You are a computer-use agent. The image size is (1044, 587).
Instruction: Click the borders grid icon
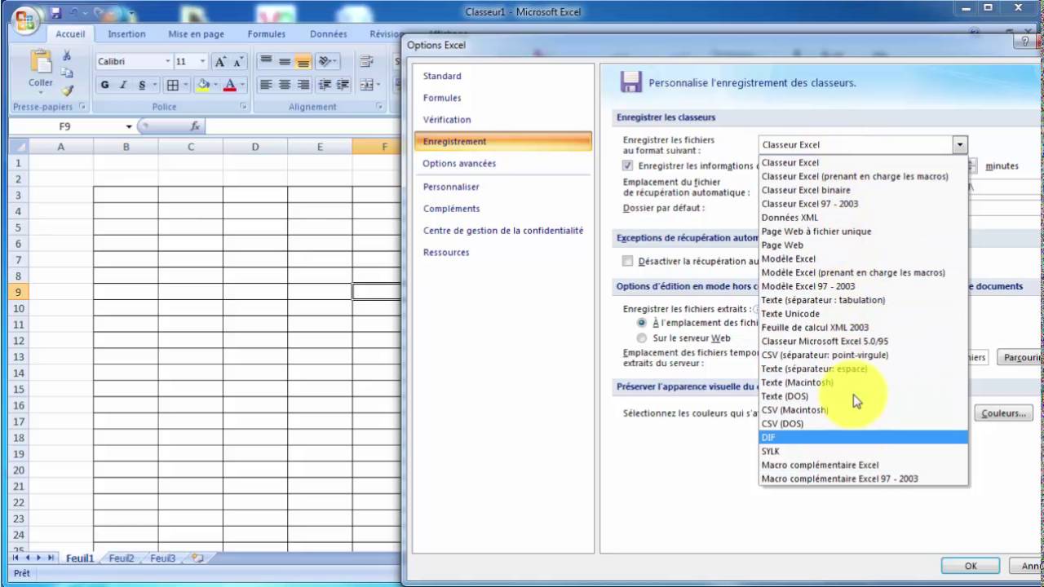[x=173, y=85]
